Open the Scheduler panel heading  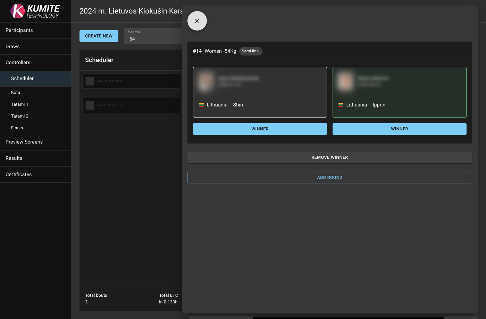click(99, 60)
